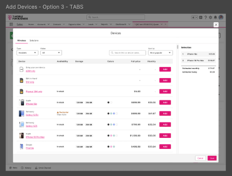Expand the Accounts nav menu chevron

coord(48,24)
